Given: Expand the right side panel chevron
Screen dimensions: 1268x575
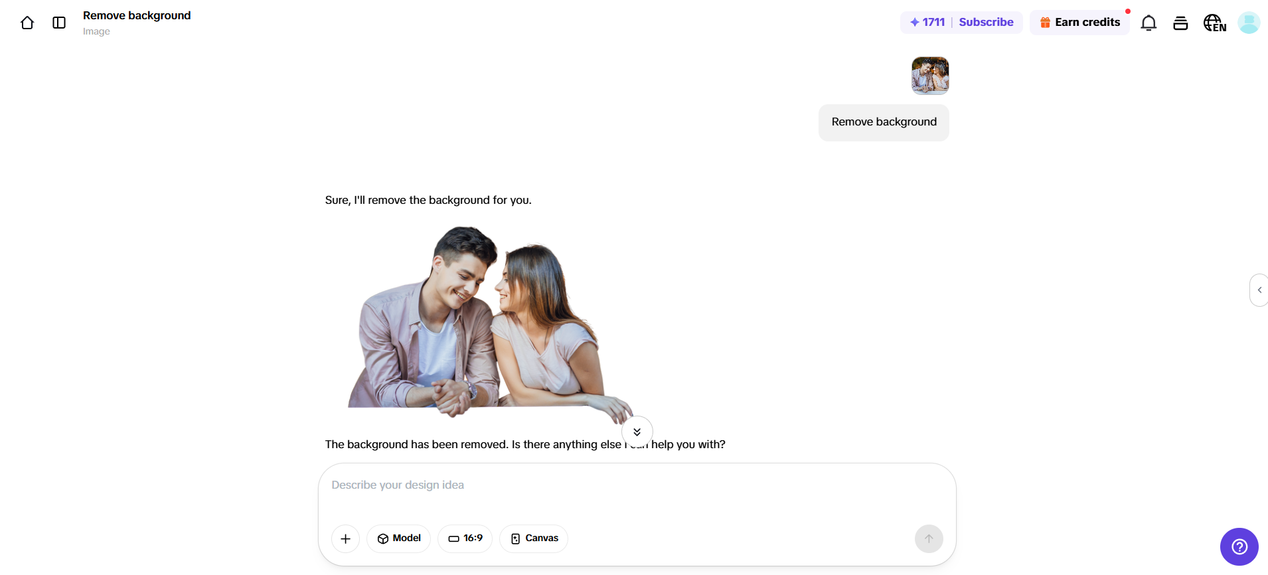Looking at the screenshot, I should [1259, 290].
